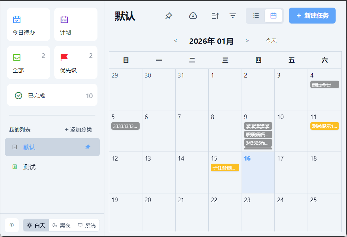Click the 日 weekday column header
Image resolution: width=347 pixels, height=237 pixels.
tap(126, 60)
